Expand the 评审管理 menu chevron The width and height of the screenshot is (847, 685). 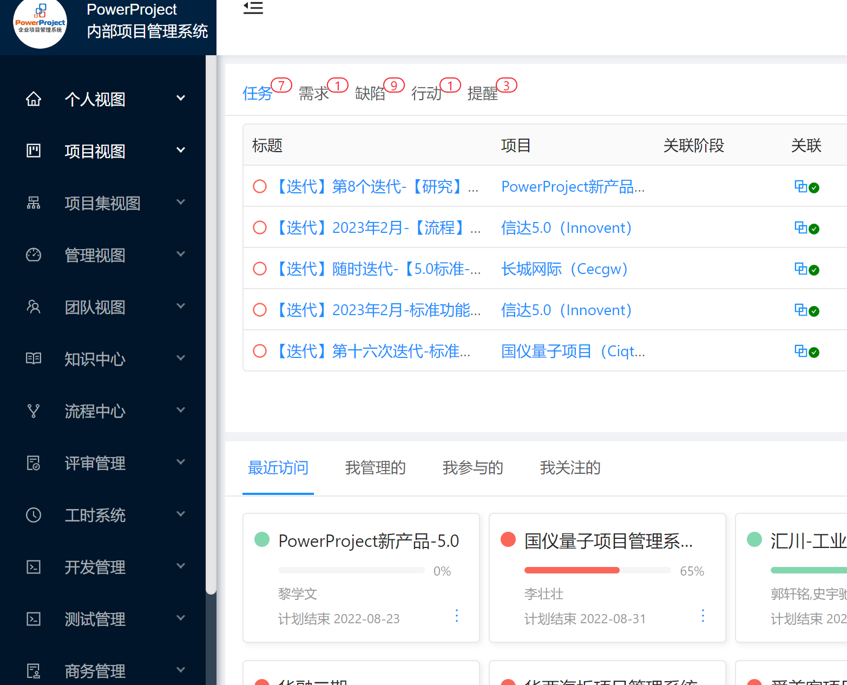point(181,462)
